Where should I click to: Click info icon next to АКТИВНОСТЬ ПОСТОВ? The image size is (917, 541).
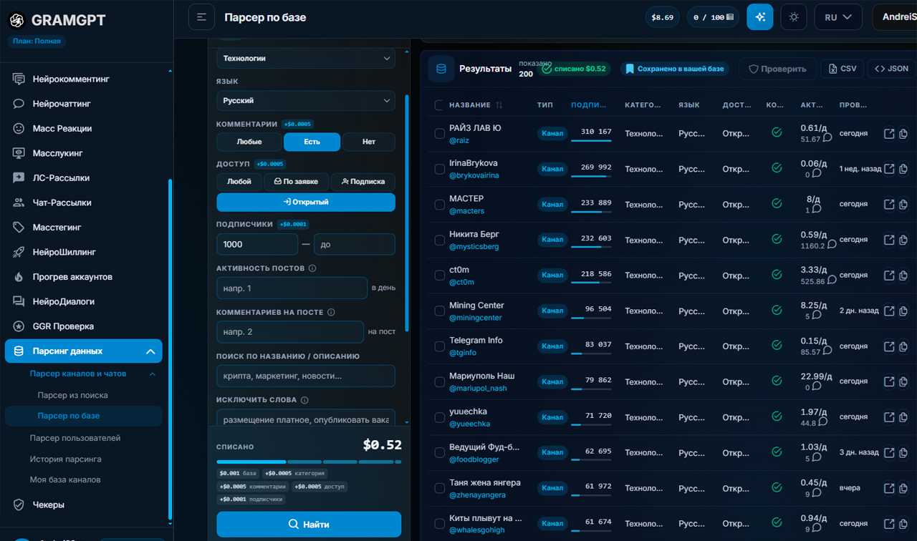point(312,268)
